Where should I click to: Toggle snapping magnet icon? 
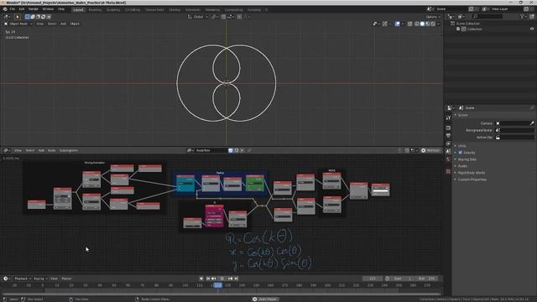[223, 17]
